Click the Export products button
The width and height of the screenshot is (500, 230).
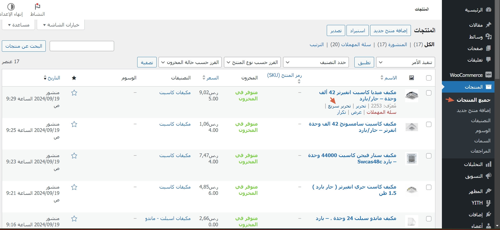click(x=336, y=31)
